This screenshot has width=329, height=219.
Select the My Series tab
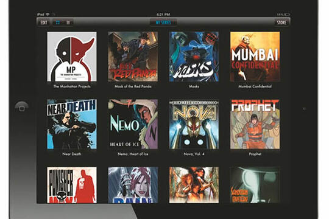pyautogui.click(x=163, y=23)
